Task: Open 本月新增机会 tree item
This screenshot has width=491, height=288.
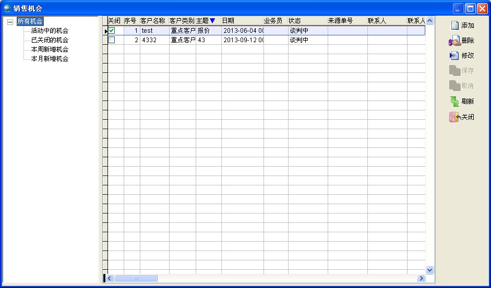Action: pyautogui.click(x=50, y=59)
